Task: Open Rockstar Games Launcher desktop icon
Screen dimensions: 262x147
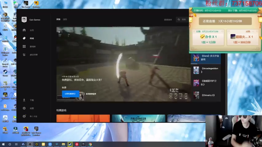Action: (36, 4)
